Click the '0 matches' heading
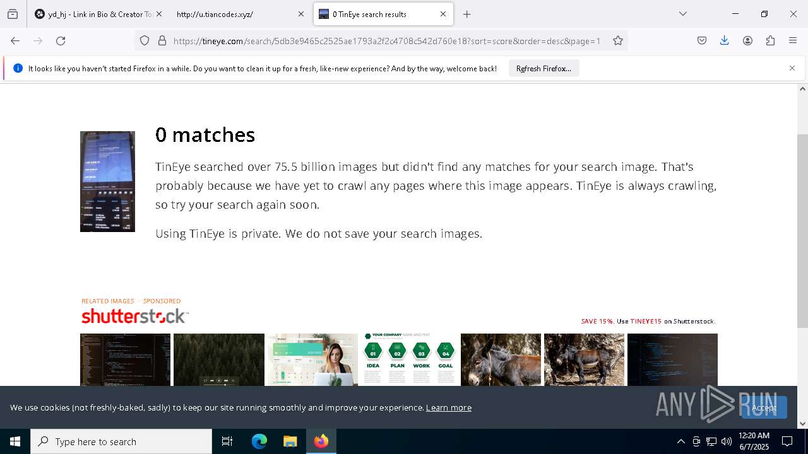Screen dimensions: 808x454 click(x=205, y=135)
